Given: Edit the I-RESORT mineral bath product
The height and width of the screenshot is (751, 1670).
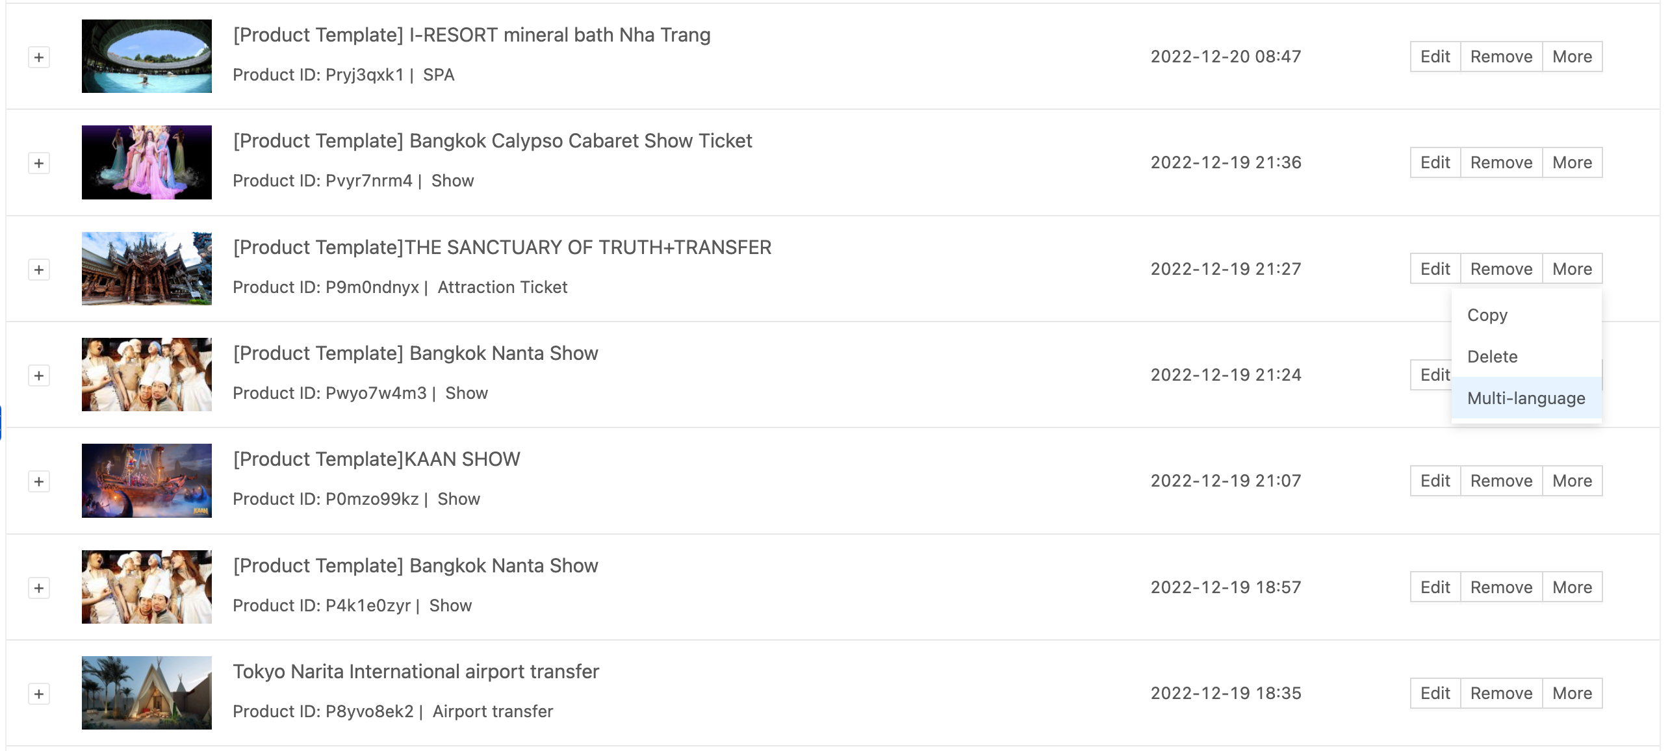Looking at the screenshot, I should coord(1435,57).
